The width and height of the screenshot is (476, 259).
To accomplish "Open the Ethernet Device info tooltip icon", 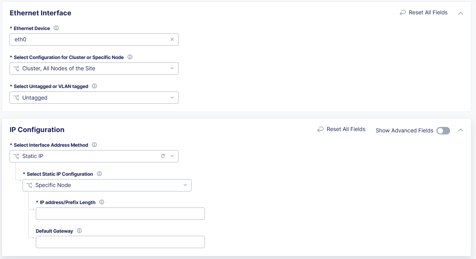I will 56,28.
